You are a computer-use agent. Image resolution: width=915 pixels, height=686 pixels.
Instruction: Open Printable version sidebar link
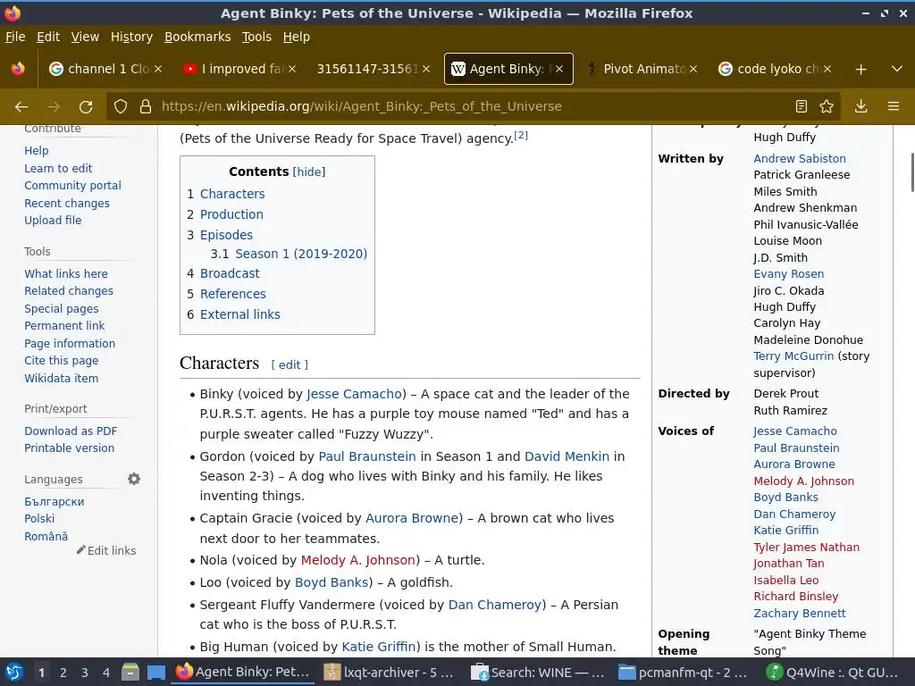click(x=69, y=448)
